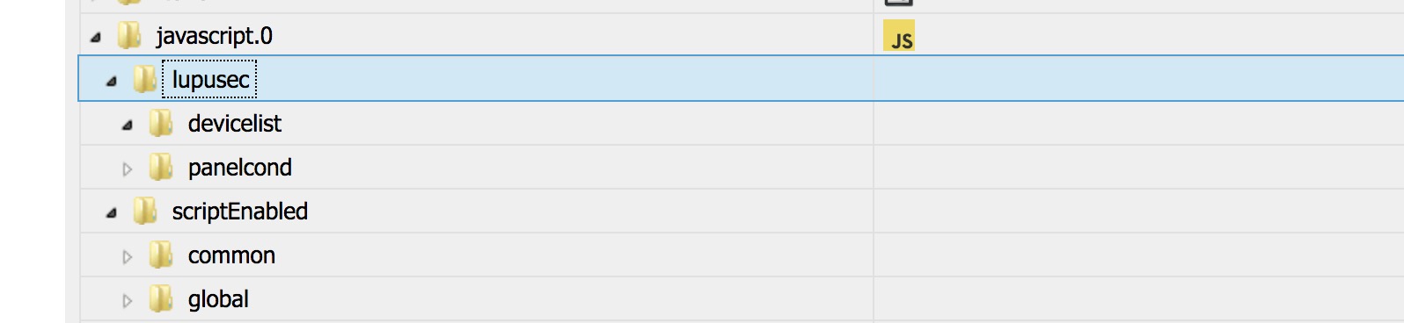
Task: Click the devicelist folder icon
Action: coord(161,123)
